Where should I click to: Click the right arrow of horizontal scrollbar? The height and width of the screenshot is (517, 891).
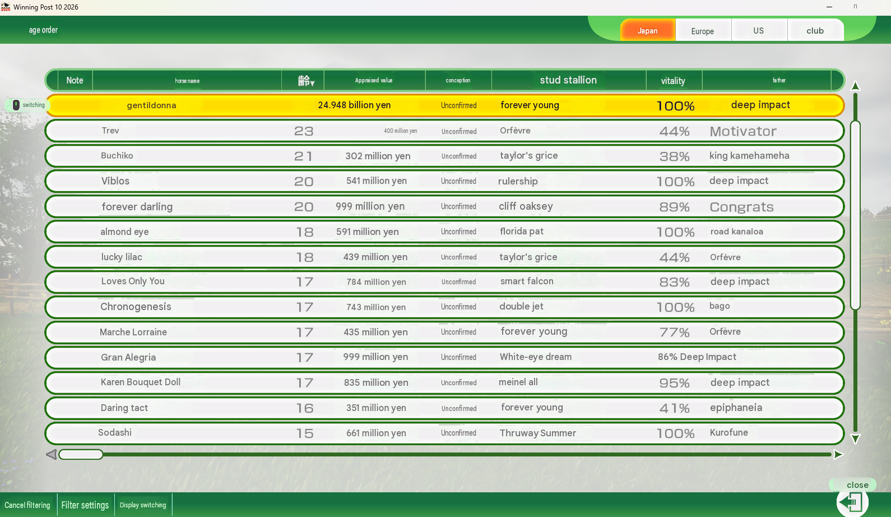pos(838,454)
